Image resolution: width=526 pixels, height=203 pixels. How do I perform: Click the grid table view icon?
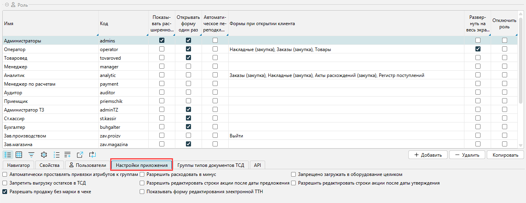tap(19, 155)
